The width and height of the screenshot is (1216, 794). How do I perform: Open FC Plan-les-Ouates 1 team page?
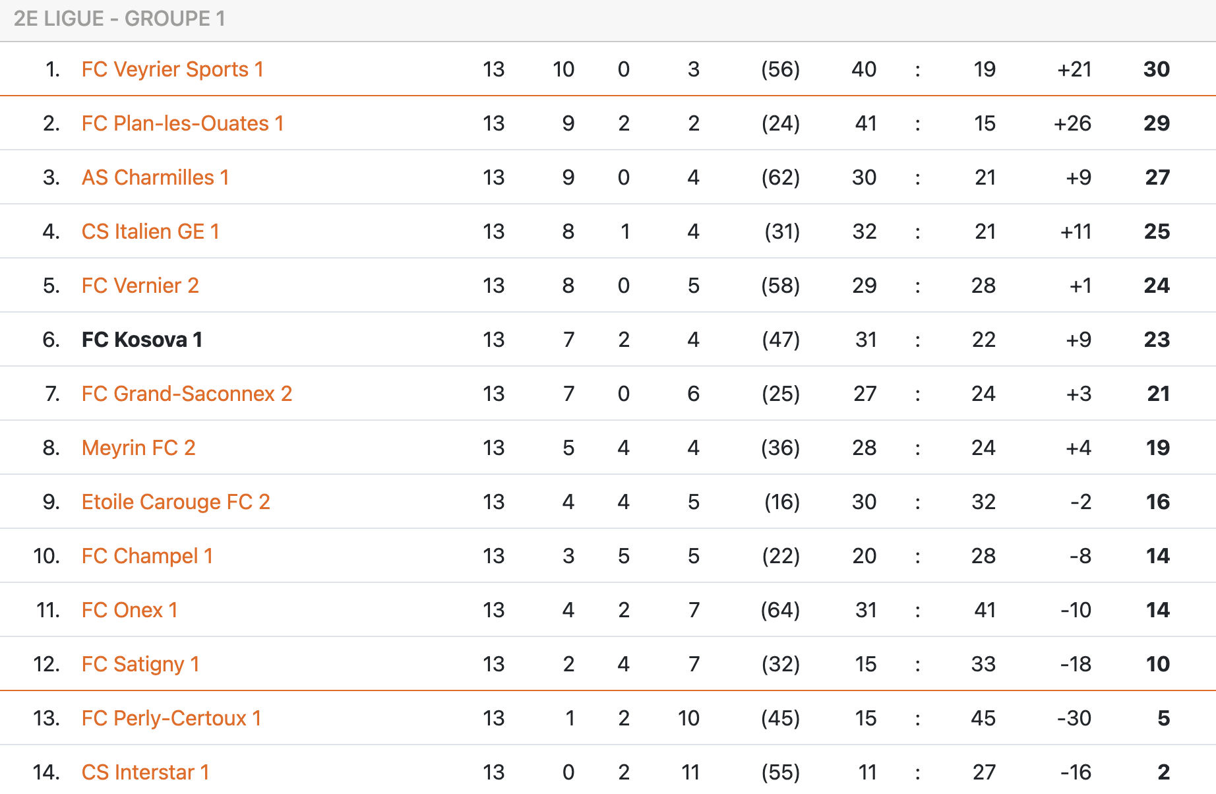183,123
